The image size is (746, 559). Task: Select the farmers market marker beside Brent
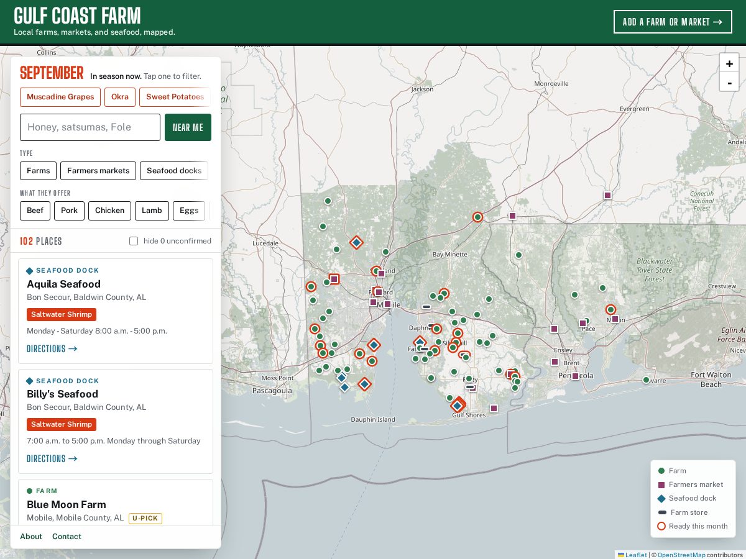tap(555, 361)
